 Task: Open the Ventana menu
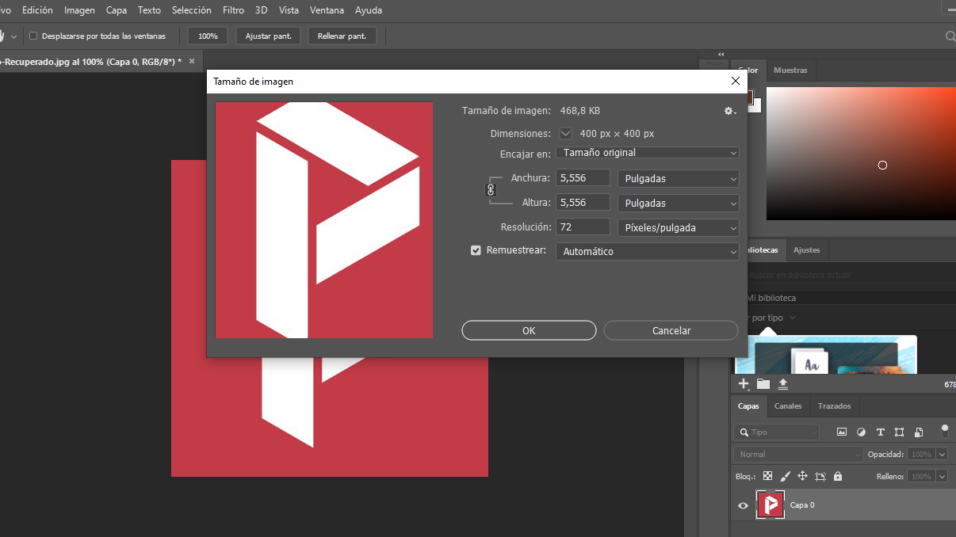pos(327,10)
